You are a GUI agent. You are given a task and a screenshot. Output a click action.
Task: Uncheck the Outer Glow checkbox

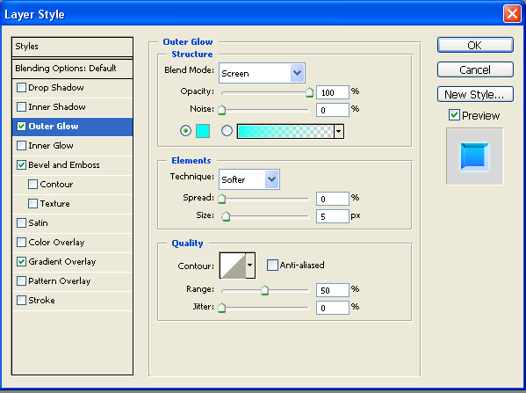coord(21,127)
